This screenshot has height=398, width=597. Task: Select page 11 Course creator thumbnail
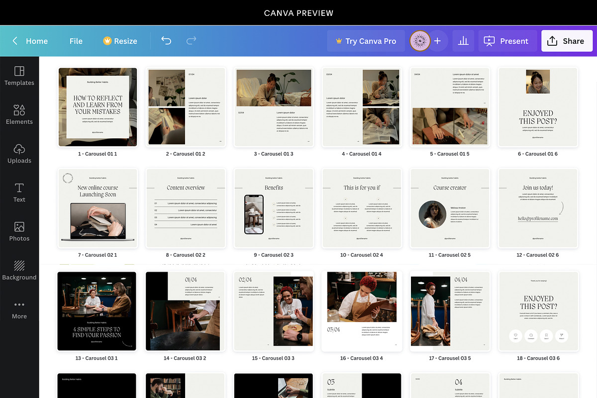[x=450, y=208]
